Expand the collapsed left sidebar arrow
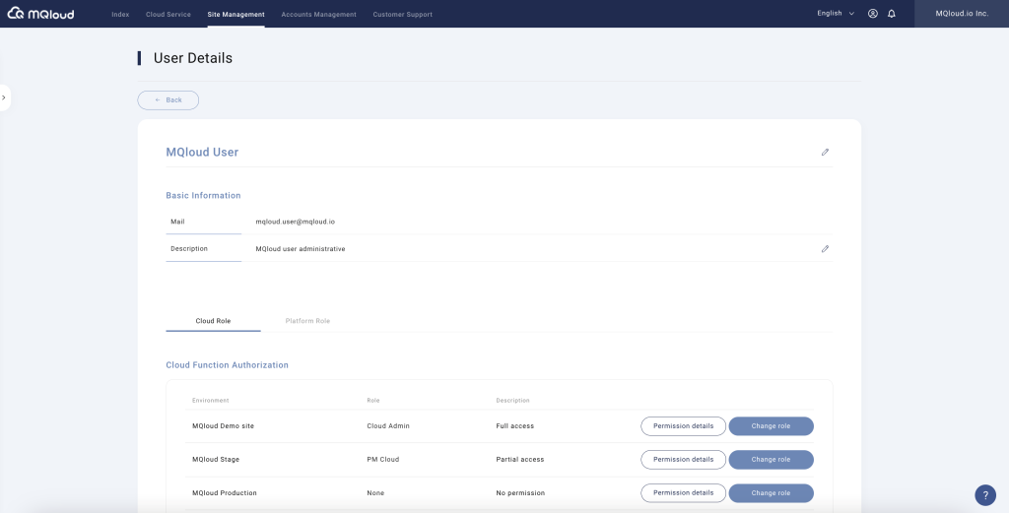This screenshot has width=1009, height=513. [x=4, y=97]
